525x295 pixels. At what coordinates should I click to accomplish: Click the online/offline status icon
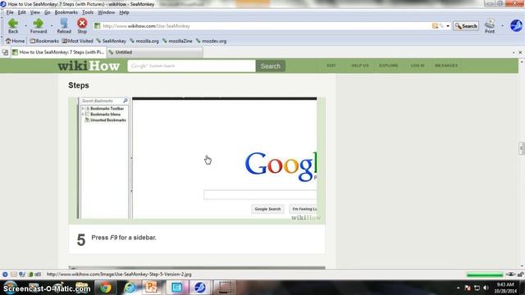click(x=510, y=275)
